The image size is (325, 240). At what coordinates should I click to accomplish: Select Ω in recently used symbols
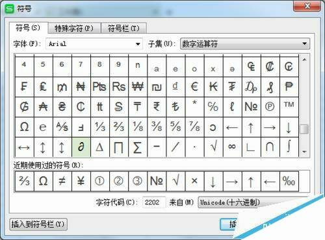click(43, 181)
